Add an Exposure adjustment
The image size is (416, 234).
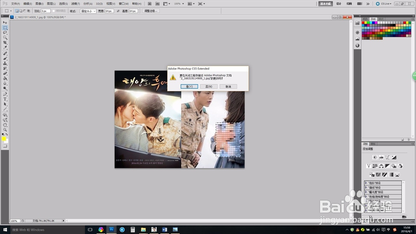point(394,158)
